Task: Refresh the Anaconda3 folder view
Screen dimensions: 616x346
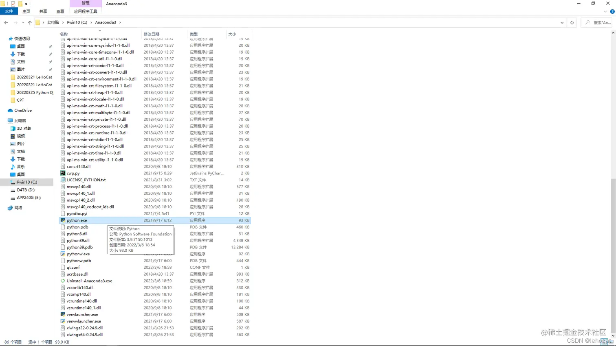Action: click(x=572, y=22)
